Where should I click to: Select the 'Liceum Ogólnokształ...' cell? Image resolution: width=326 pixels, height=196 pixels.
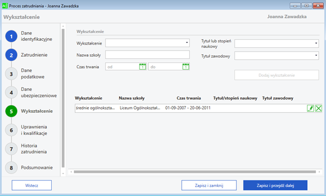click(140, 108)
